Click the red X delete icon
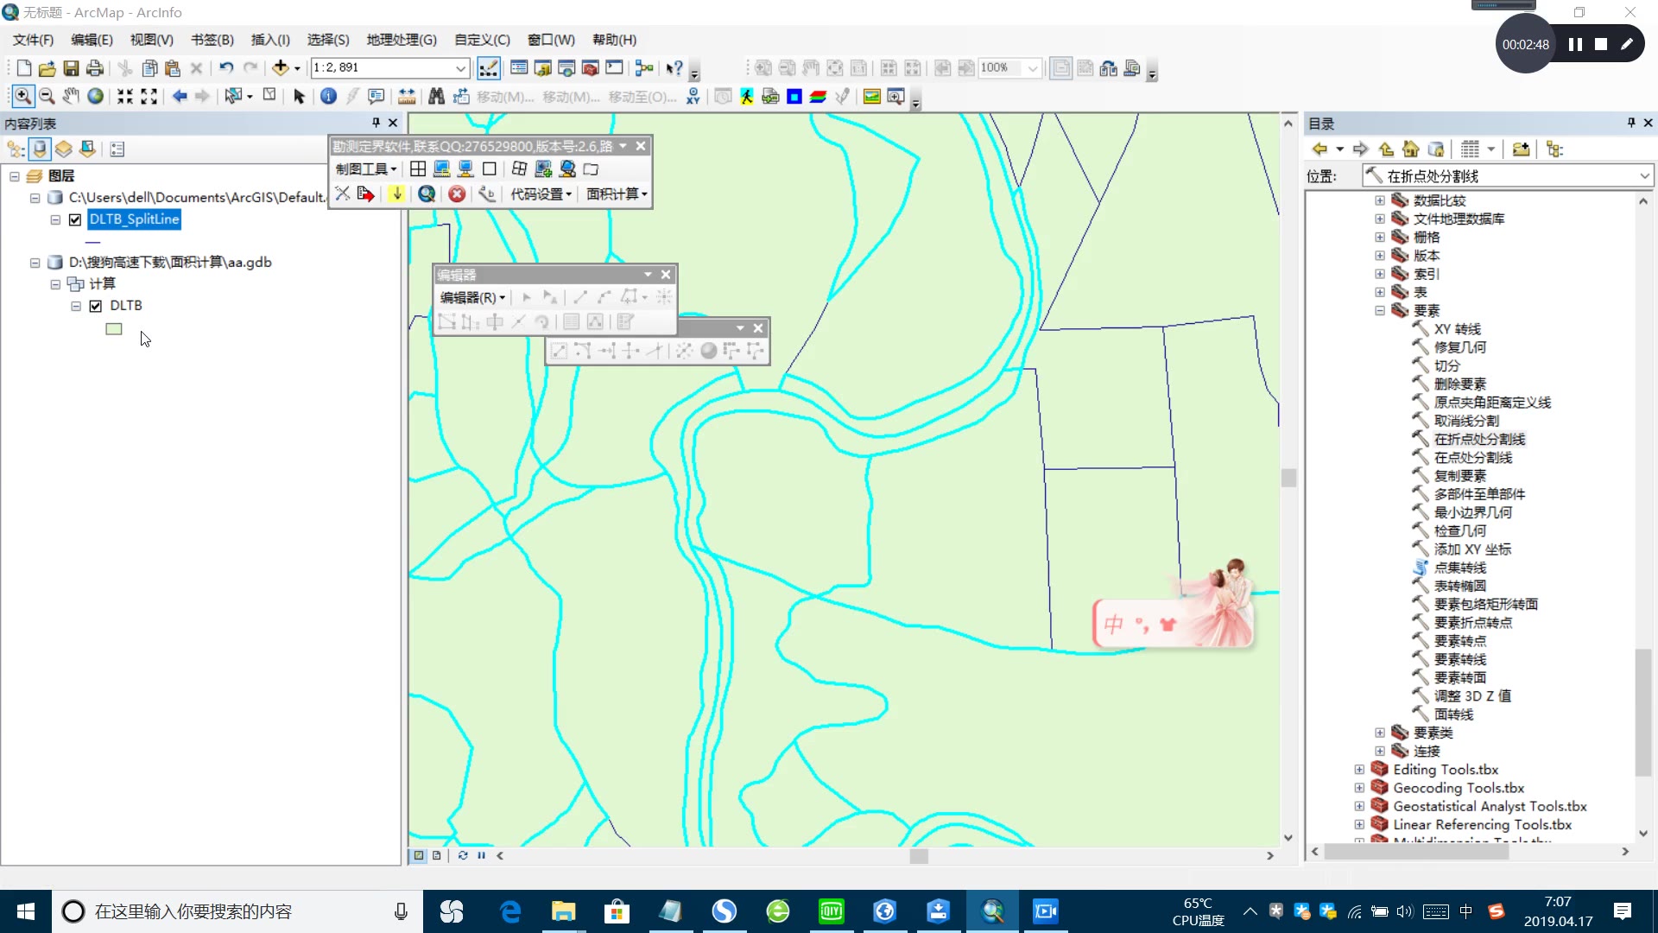This screenshot has width=1658, height=933. coord(457,194)
